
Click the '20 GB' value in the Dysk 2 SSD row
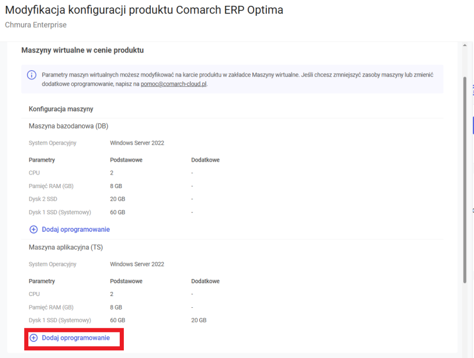click(x=117, y=199)
